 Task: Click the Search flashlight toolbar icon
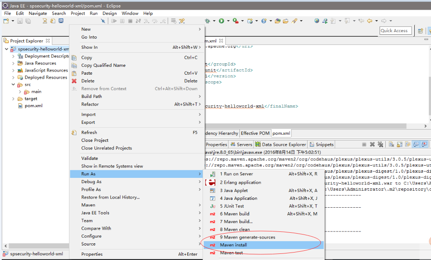[295, 21]
